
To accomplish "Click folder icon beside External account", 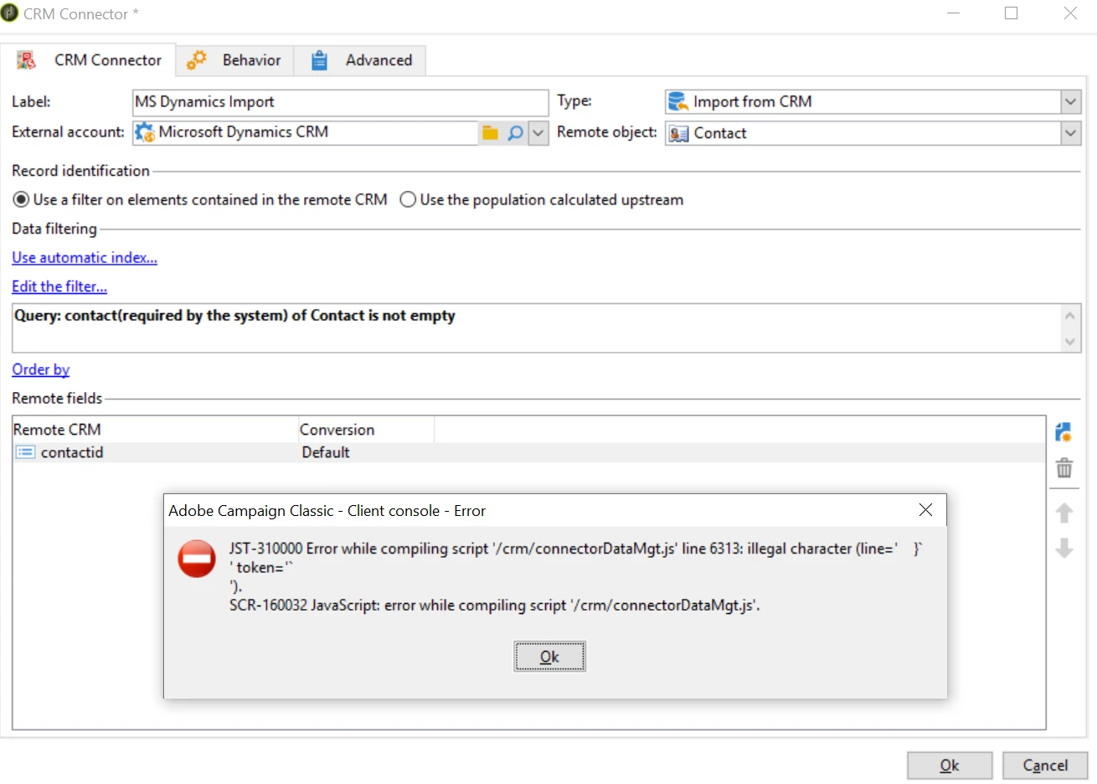I will coord(491,133).
